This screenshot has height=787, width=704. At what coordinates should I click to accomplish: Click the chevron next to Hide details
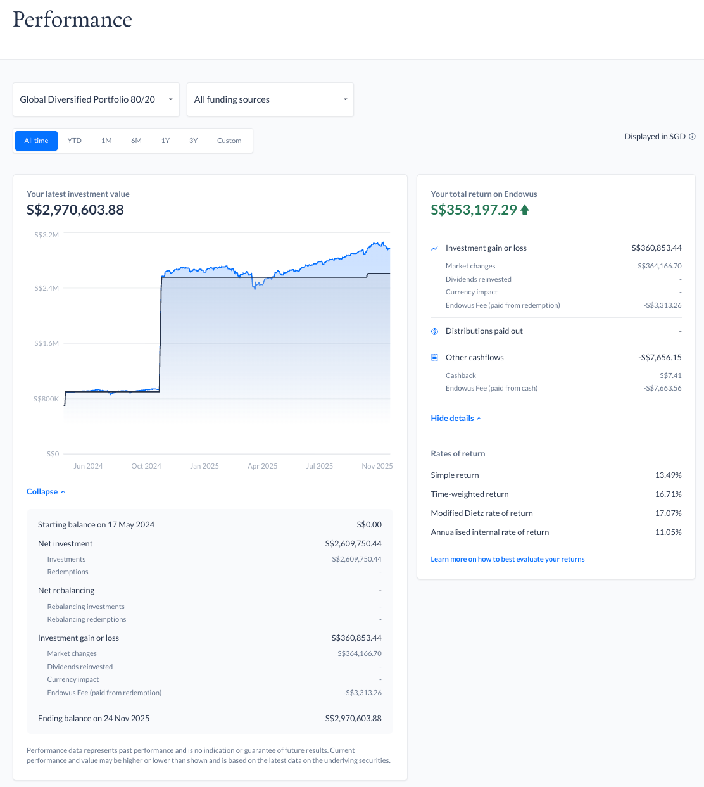479,419
